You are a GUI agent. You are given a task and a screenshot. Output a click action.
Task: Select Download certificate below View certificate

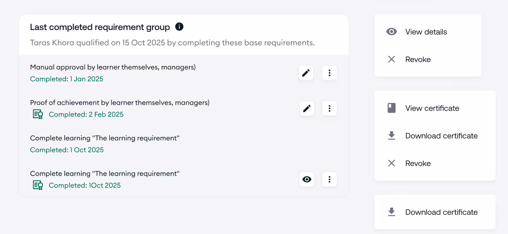click(x=441, y=136)
